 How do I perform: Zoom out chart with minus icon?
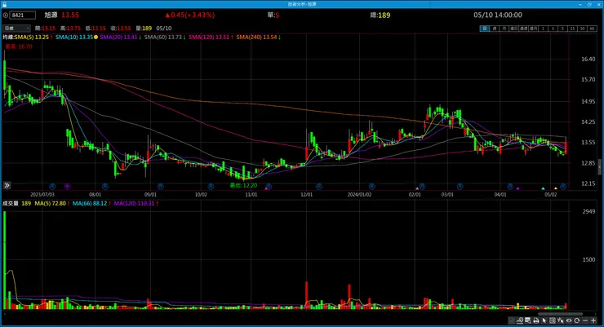[x=585, y=320]
